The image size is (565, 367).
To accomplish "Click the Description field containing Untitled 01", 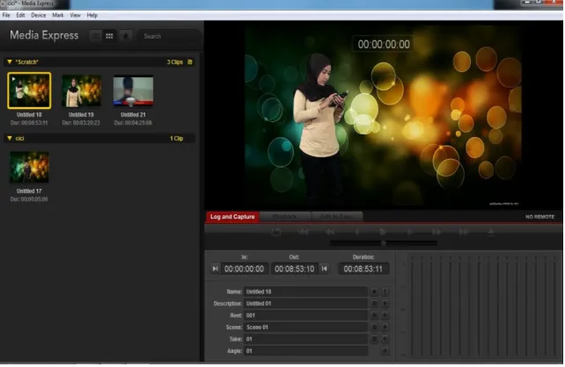I will (x=306, y=305).
